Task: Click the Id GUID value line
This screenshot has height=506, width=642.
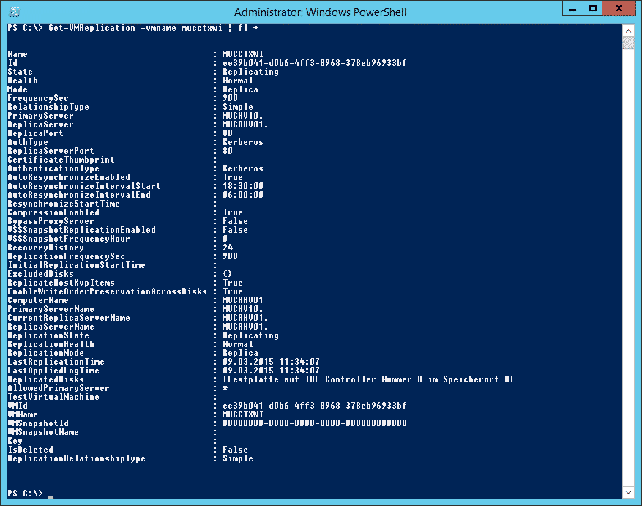Action: [315, 63]
